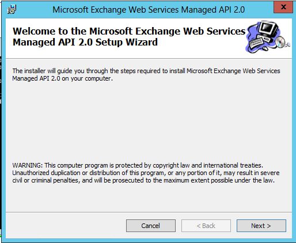Cancel the installation

tap(151, 226)
